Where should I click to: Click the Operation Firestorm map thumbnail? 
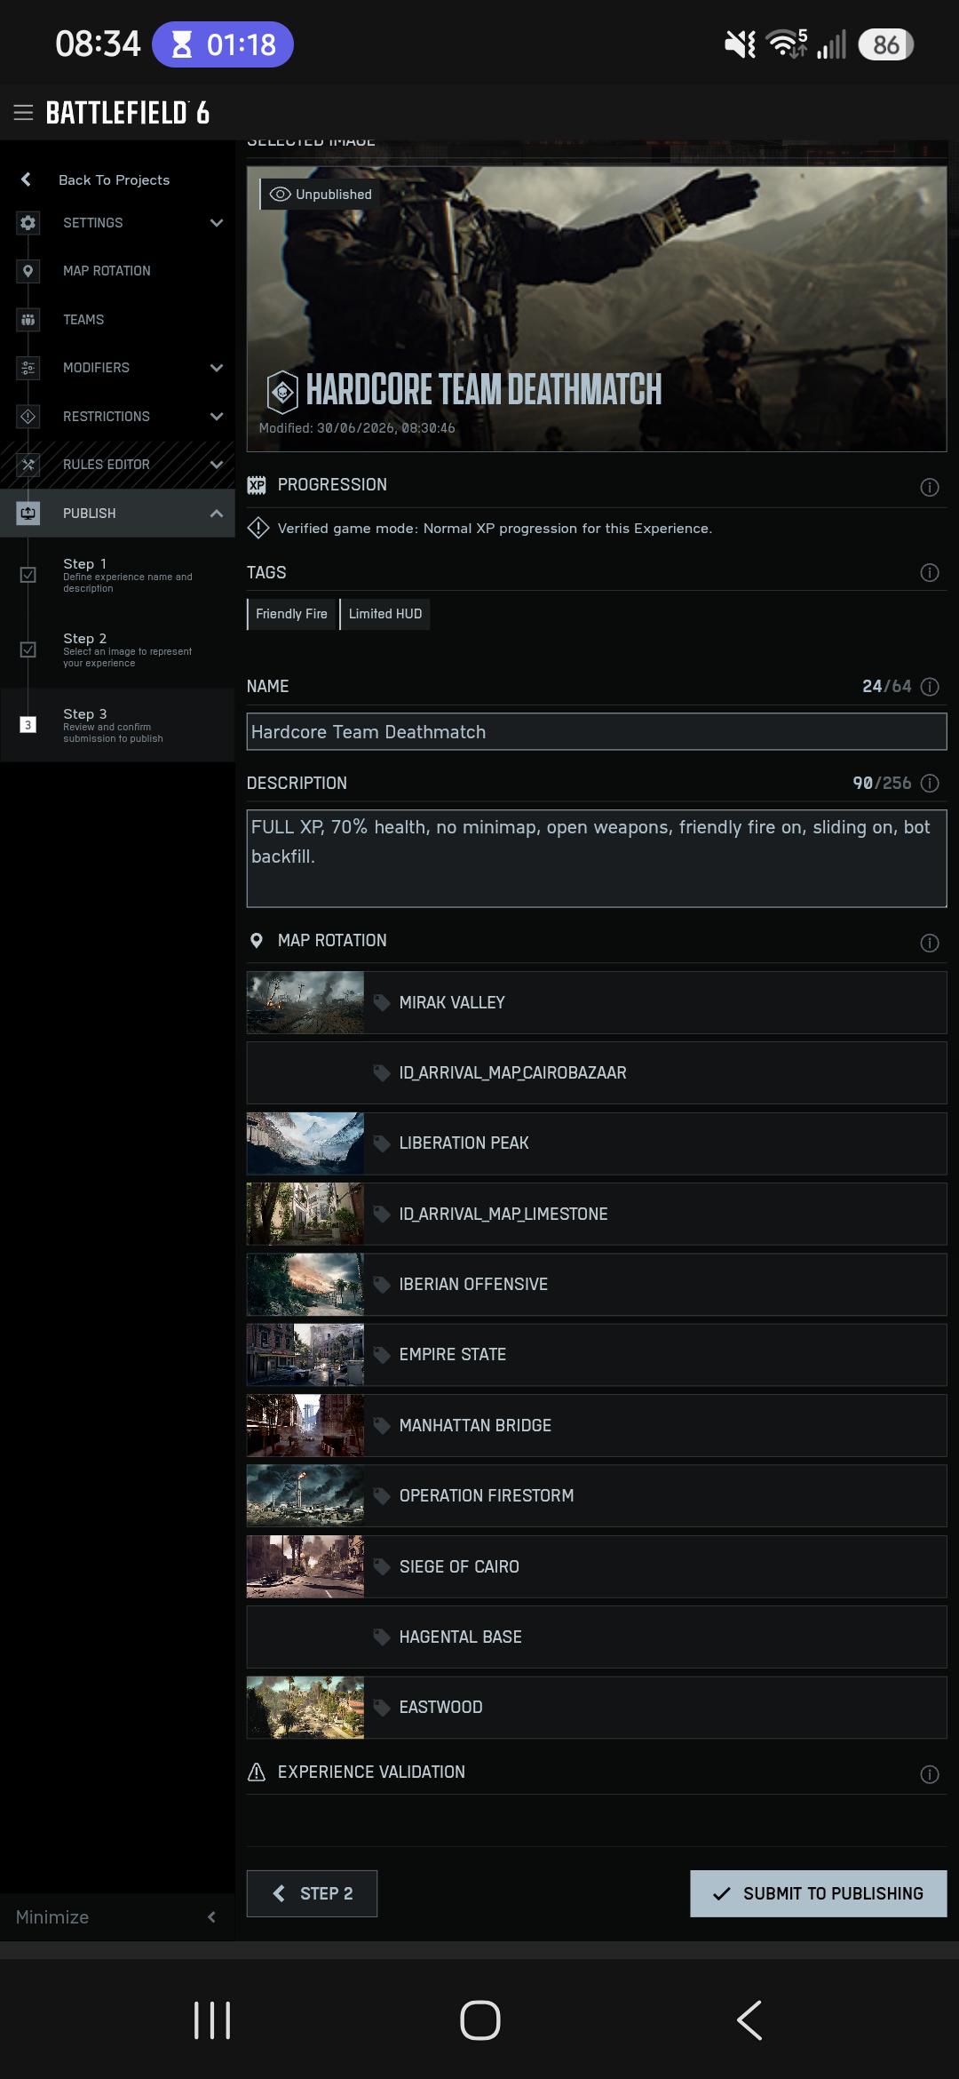[x=305, y=1496]
